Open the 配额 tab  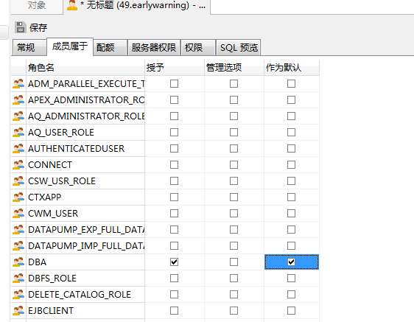(x=110, y=48)
